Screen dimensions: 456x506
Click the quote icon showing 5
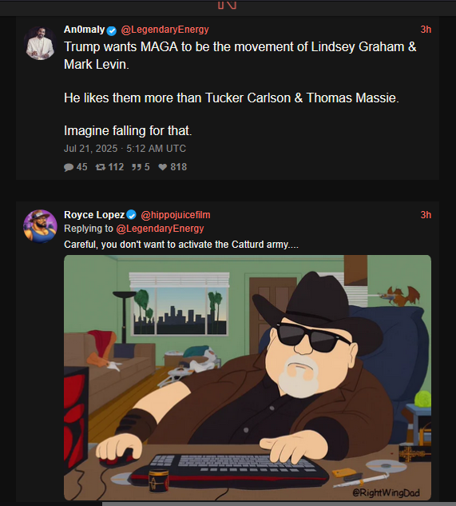pos(136,167)
